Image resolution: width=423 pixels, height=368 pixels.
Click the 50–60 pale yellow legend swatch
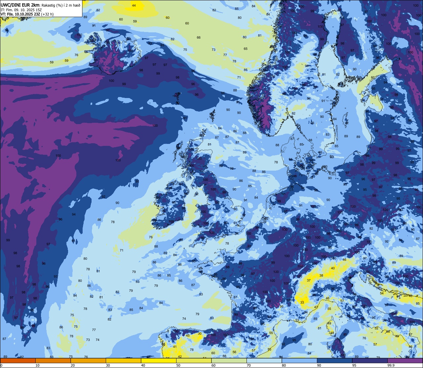[x=194, y=360]
